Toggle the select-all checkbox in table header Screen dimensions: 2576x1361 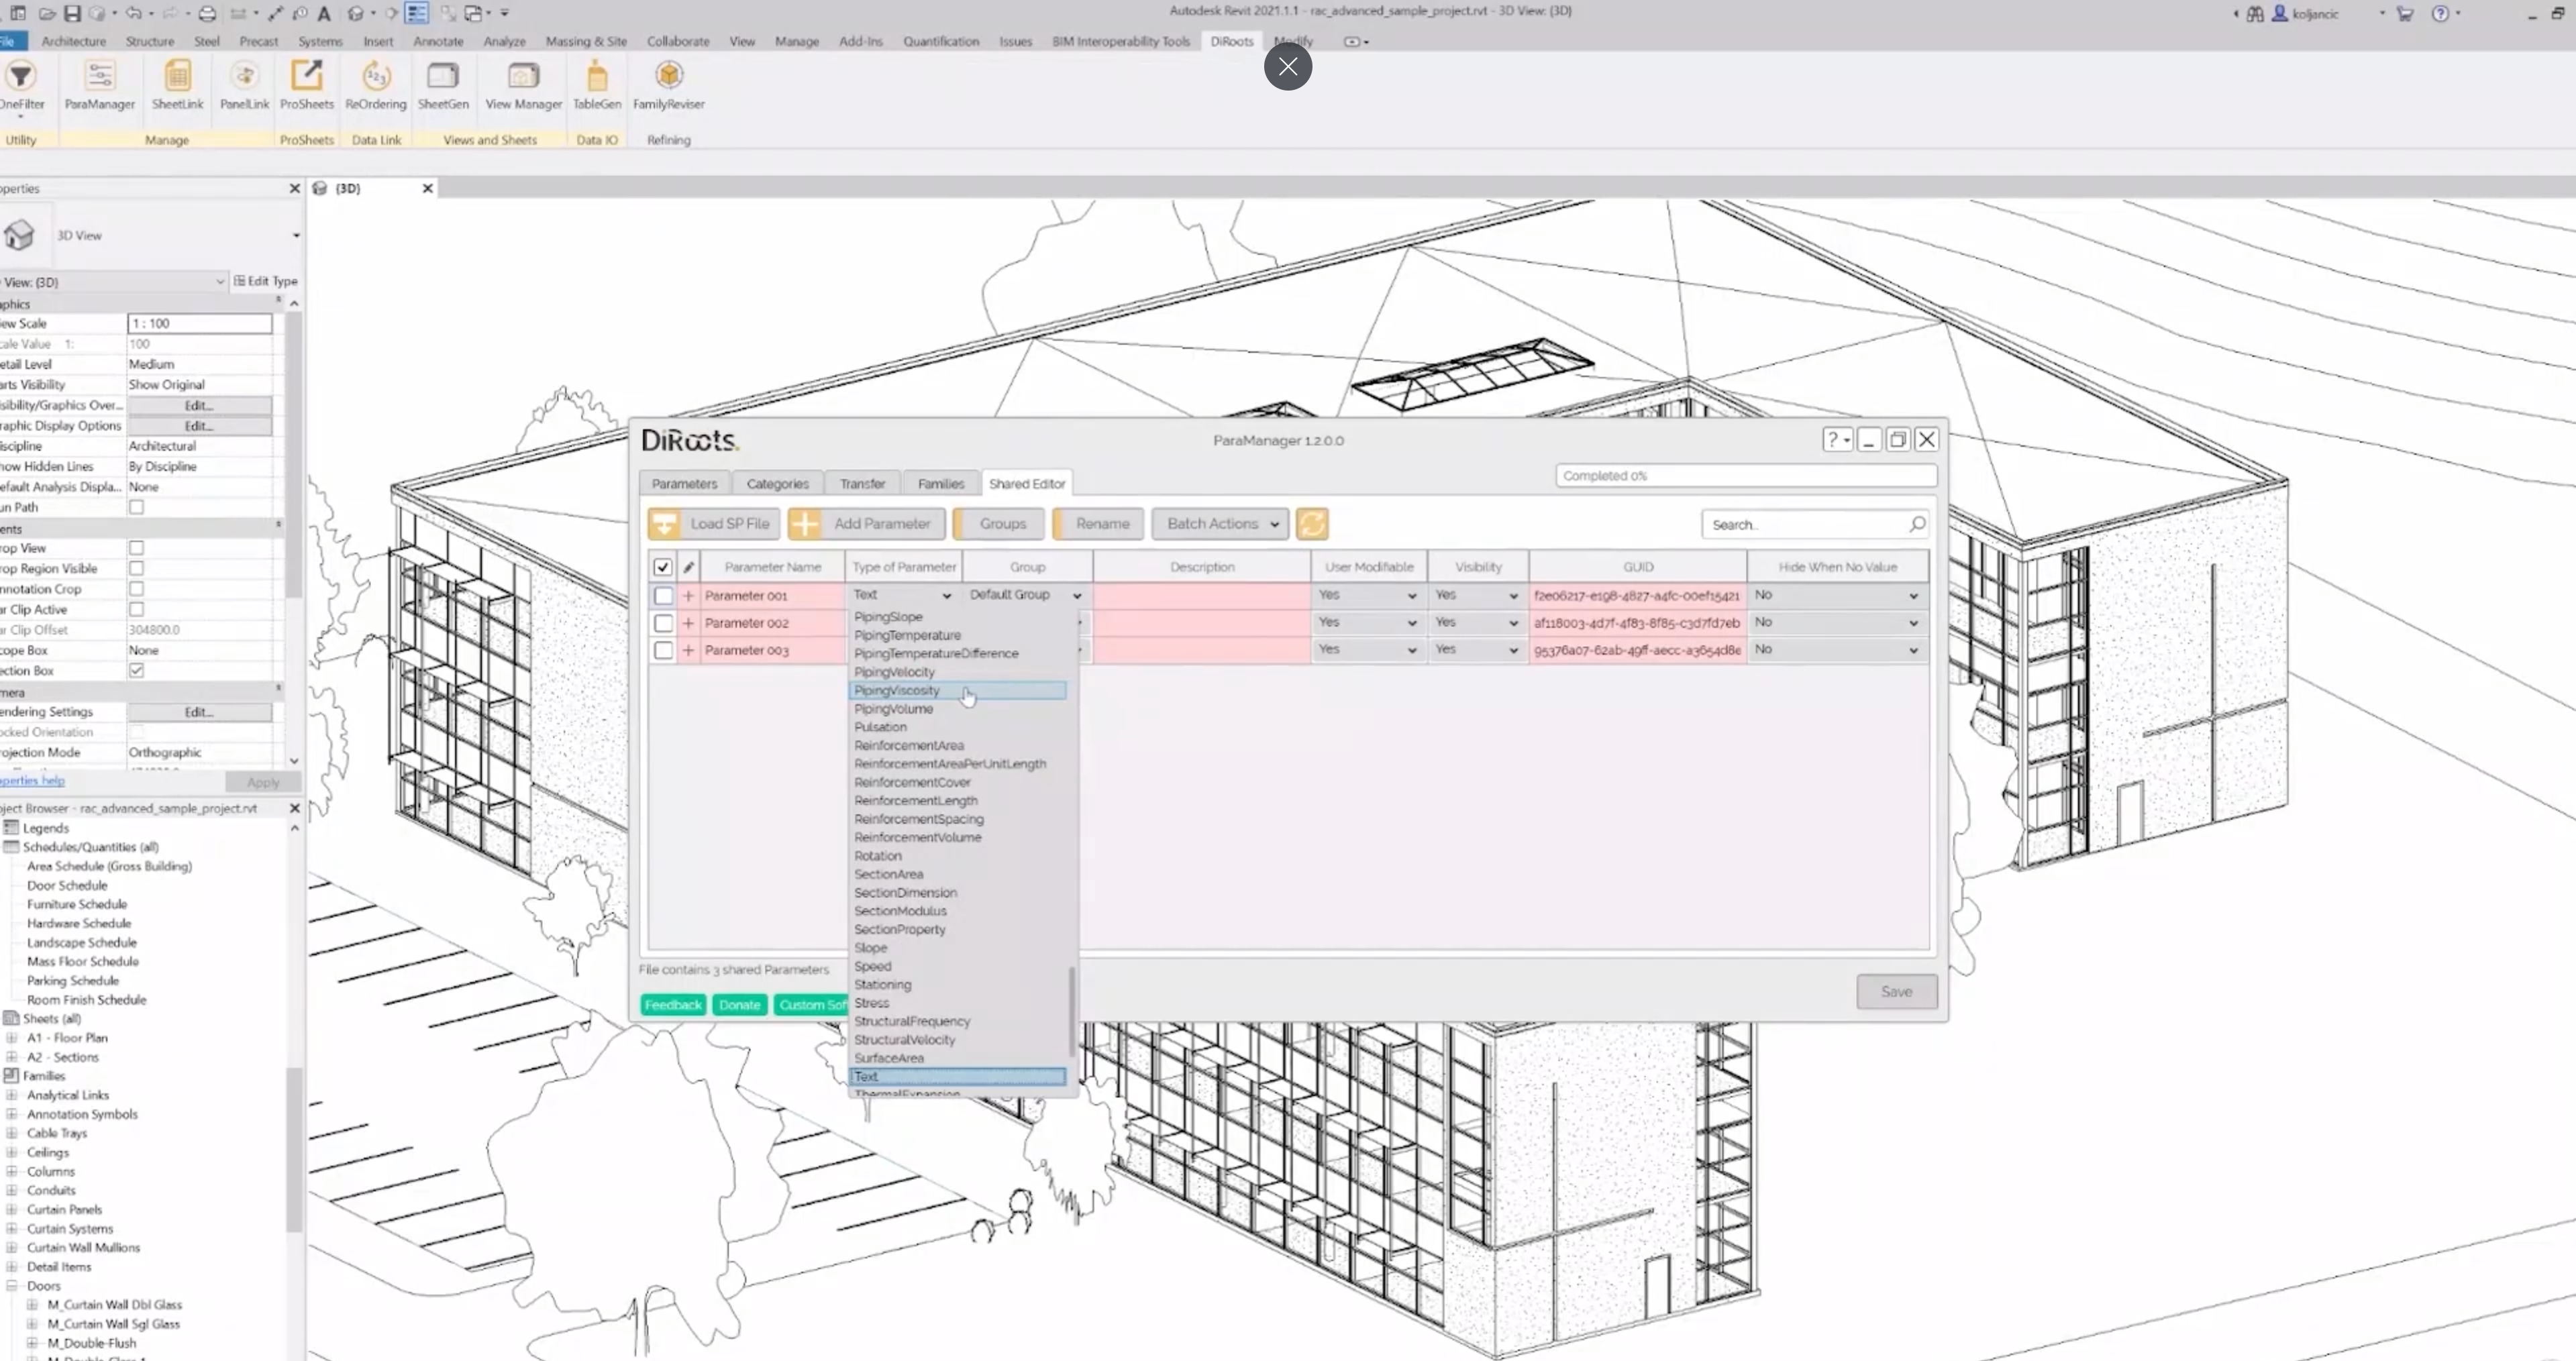(x=663, y=567)
